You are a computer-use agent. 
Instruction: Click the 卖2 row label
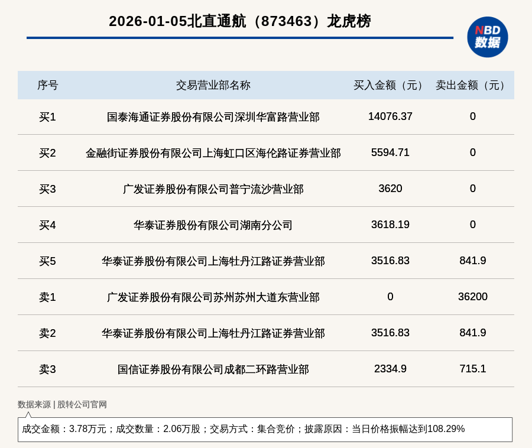point(47,333)
